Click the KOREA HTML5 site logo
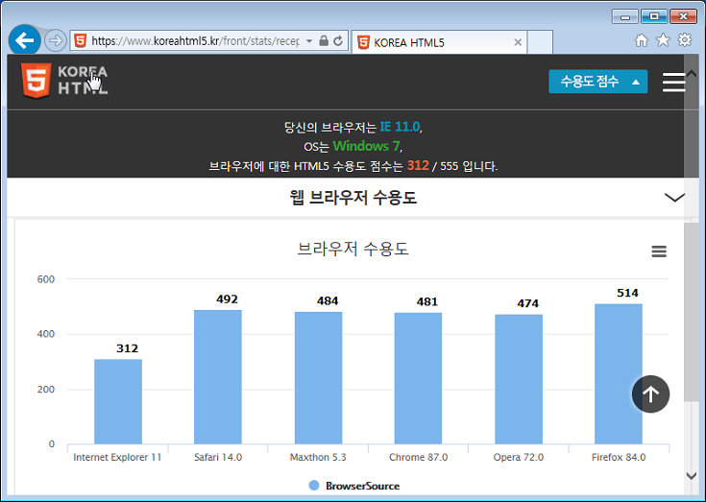The image size is (706, 502). click(x=64, y=81)
